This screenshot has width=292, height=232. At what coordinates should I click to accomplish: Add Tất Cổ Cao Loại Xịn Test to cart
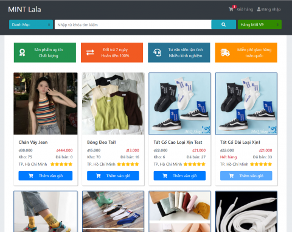(179, 176)
